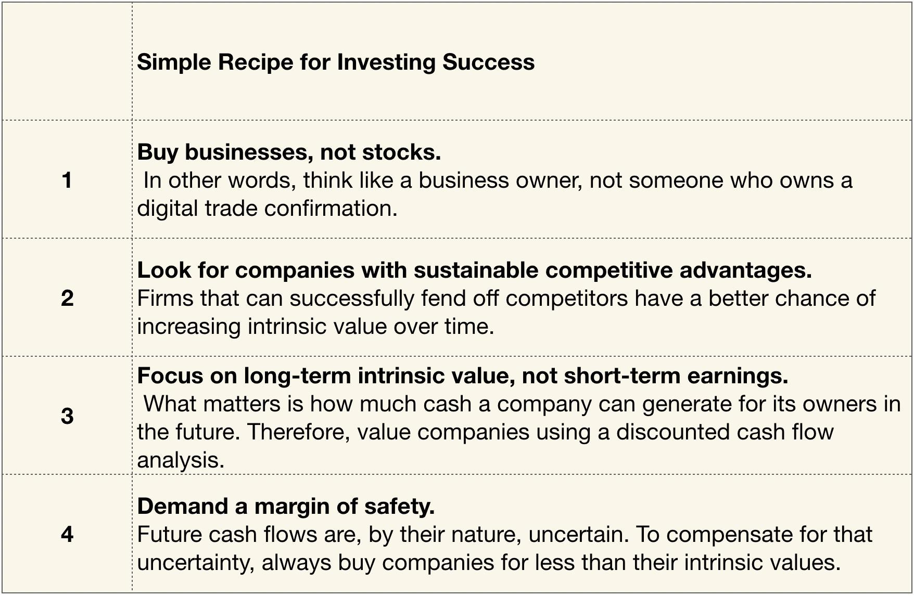Select row number 1 cell
The width and height of the screenshot is (914, 596).
pyautogui.click(x=67, y=180)
